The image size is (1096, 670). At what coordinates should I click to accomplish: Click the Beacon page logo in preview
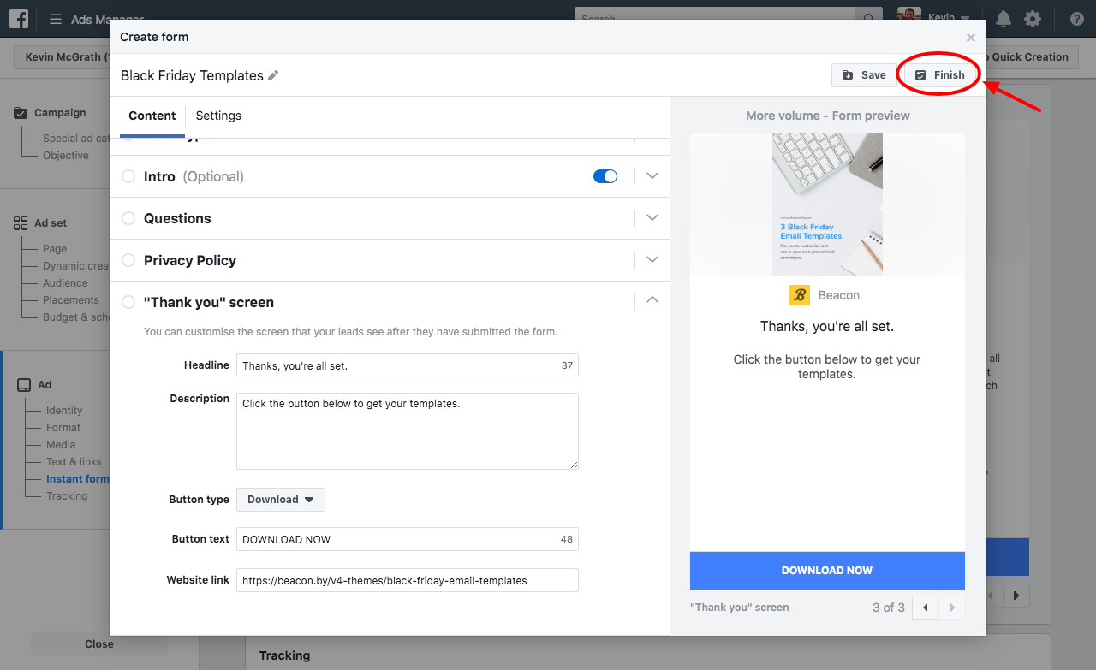click(799, 295)
